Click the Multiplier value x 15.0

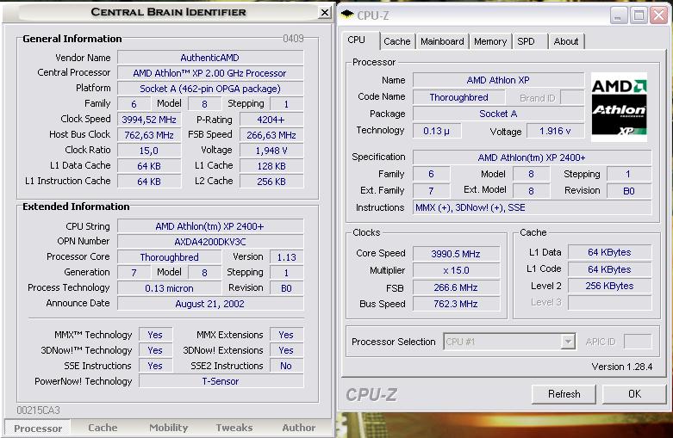point(456,270)
